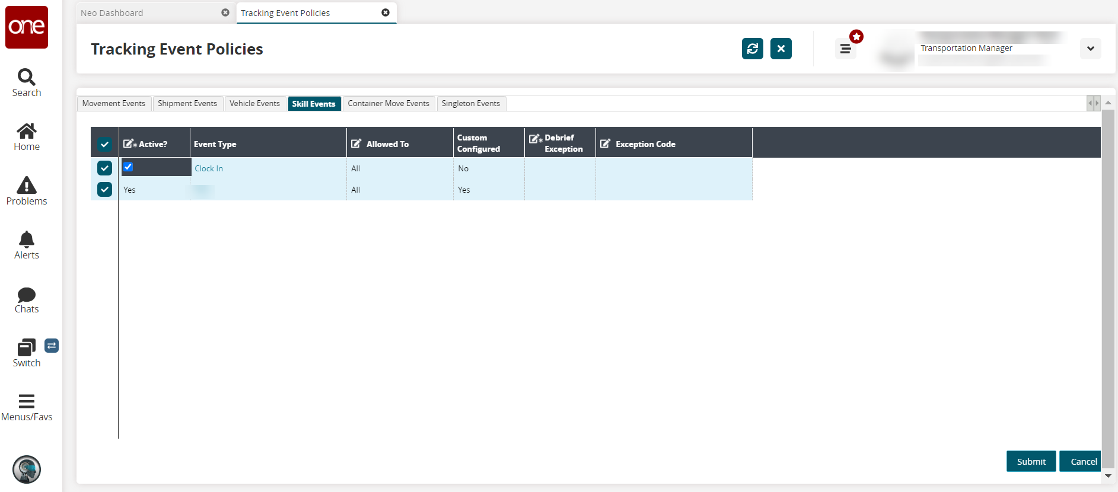Close page using teal X button
This screenshot has width=1118, height=492.
click(781, 49)
